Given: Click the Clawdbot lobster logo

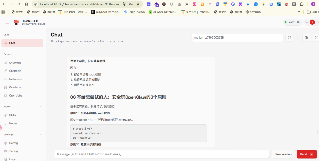Looking at the screenshot, I should coord(16,22).
